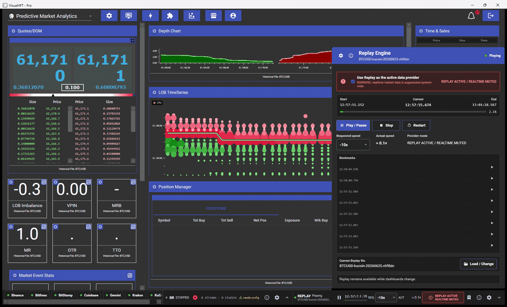Image resolution: width=507 pixels, height=307 pixels.
Task: Click the bid/ask imbalance slider in Quotes/DOM
Action: coord(72,95)
